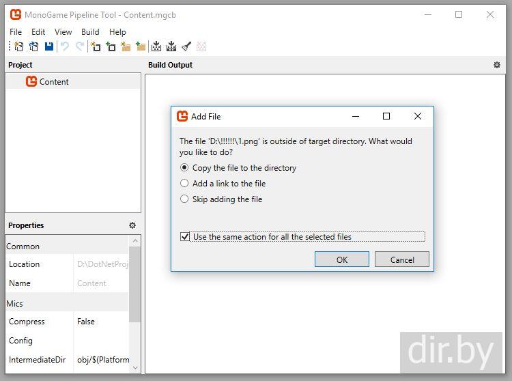Minimize the Add File dialog
The height and width of the screenshot is (381, 512).
356,116
